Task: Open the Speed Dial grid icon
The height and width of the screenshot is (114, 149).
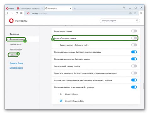Action: [x=21, y=13]
